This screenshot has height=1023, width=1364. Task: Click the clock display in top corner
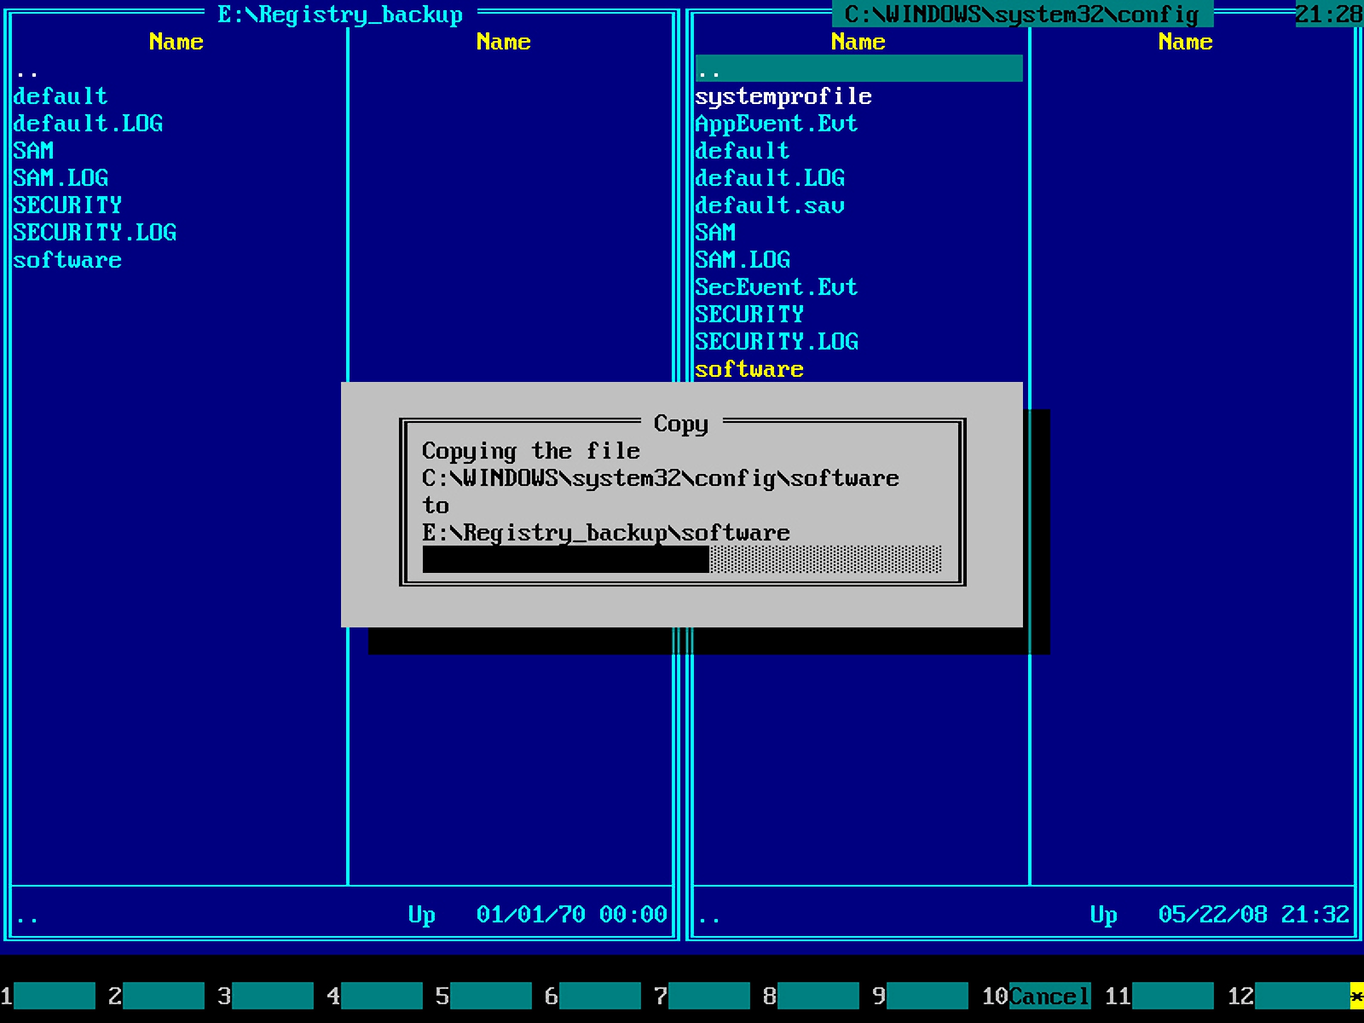click(1328, 14)
